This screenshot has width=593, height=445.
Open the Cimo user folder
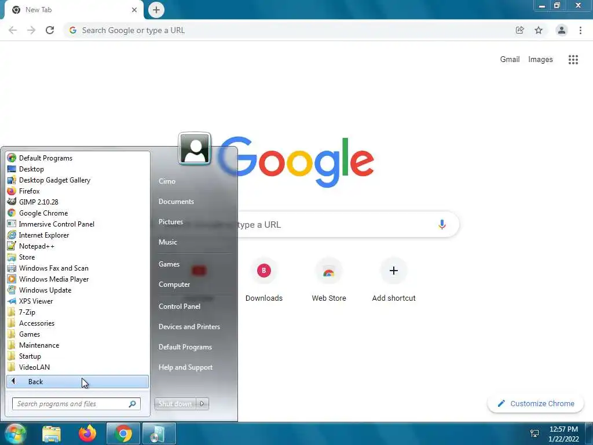(167, 181)
